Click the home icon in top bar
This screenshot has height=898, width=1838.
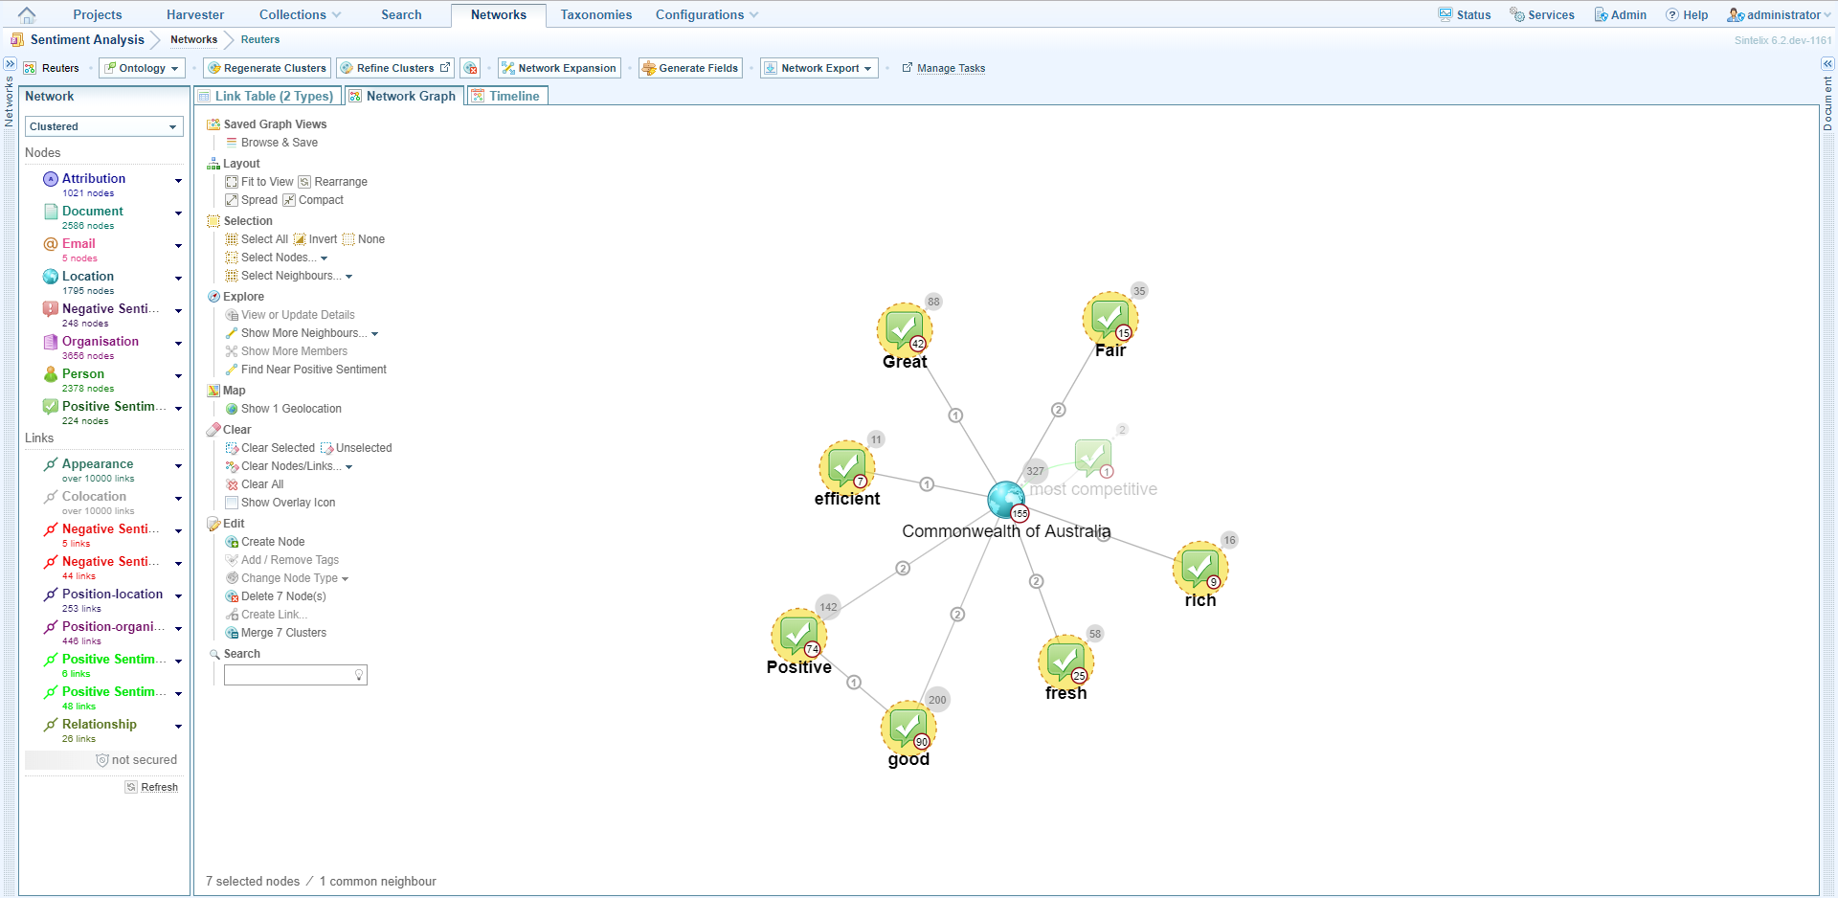27,15
